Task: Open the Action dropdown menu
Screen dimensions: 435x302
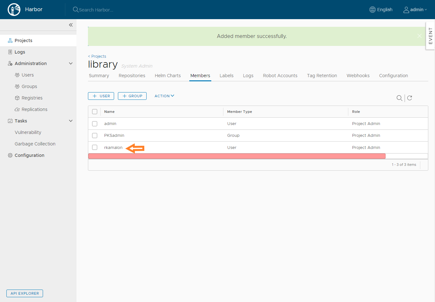Action: tap(164, 96)
